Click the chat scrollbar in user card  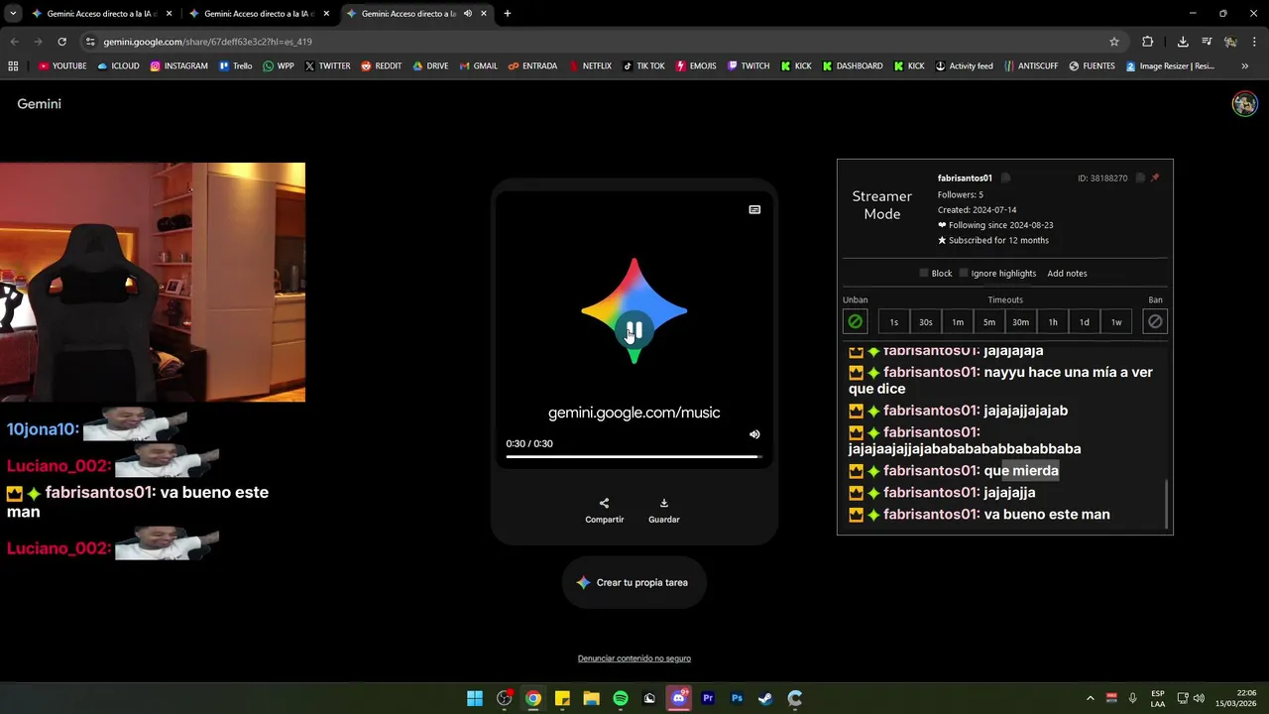click(x=1166, y=504)
